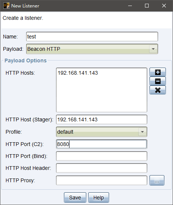Expand the Payload dropdown arrow
The height and width of the screenshot is (205, 173).
tap(153, 49)
